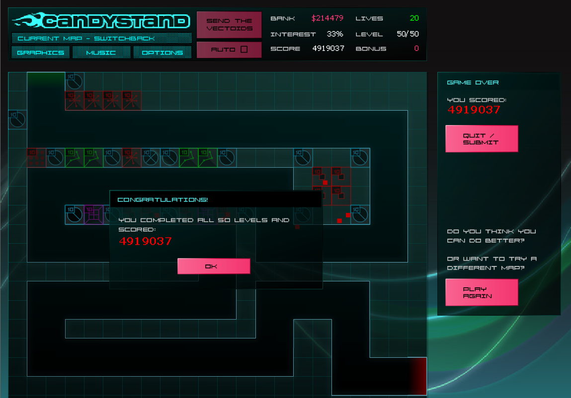The height and width of the screenshot is (398, 571).
Task: Hit the Play Again button
Action: point(481,292)
